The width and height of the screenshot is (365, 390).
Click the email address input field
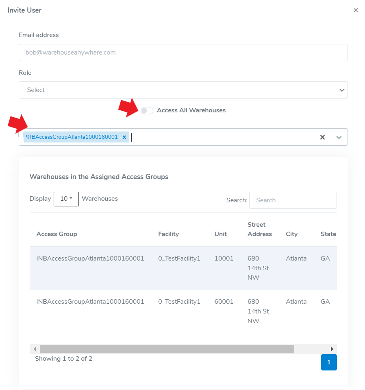[183, 52]
